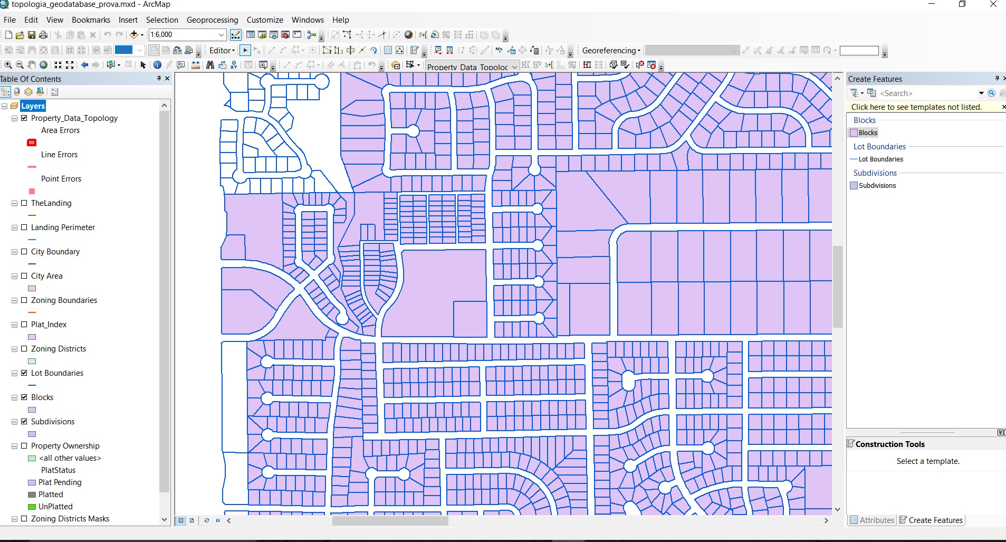Click the Full Extent globe icon
Screen dimensions: 1006x542
click(43, 65)
